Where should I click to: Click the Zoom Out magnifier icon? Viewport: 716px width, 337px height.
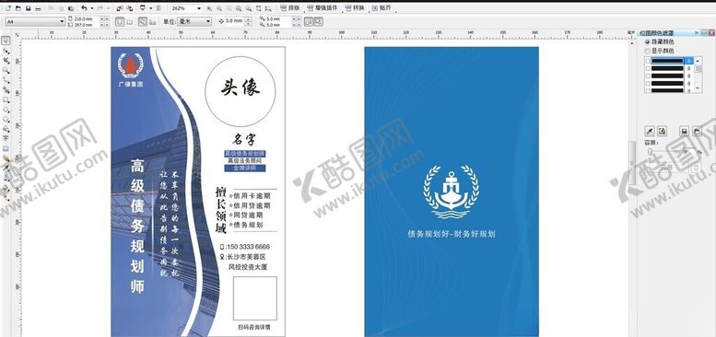[x=219, y=8]
